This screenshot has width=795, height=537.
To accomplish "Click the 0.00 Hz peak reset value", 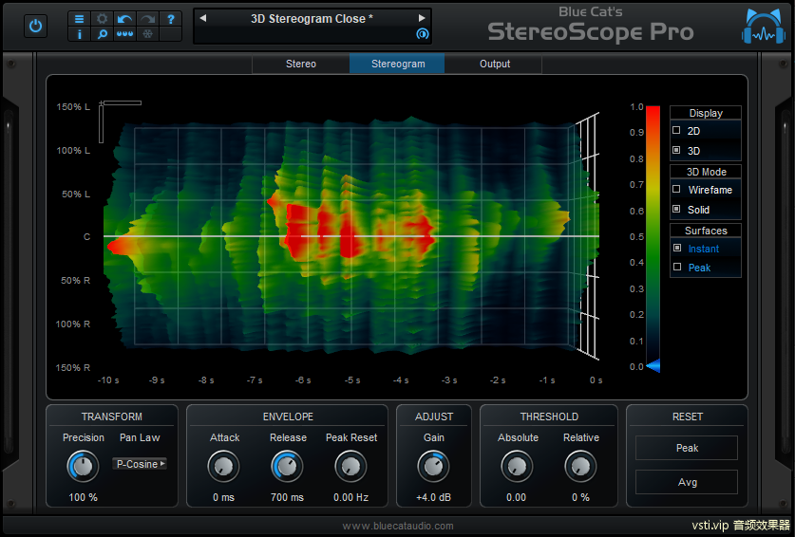I will pyautogui.click(x=350, y=497).
